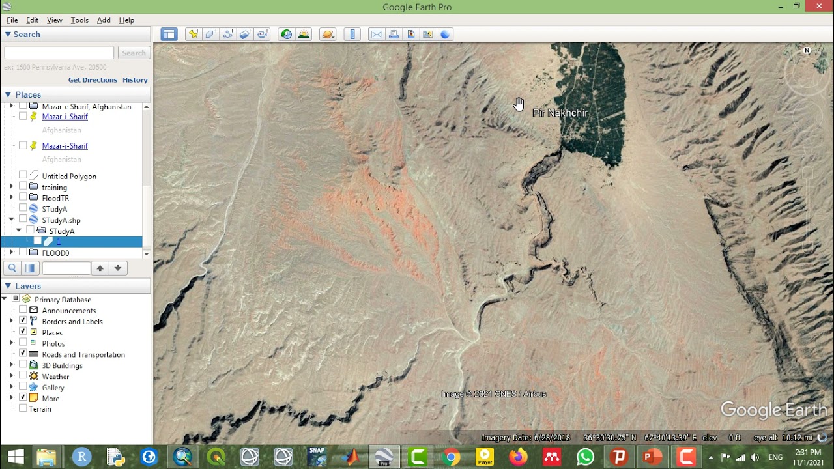Click the Email envelope icon
The height and width of the screenshot is (469, 834).
(x=377, y=35)
